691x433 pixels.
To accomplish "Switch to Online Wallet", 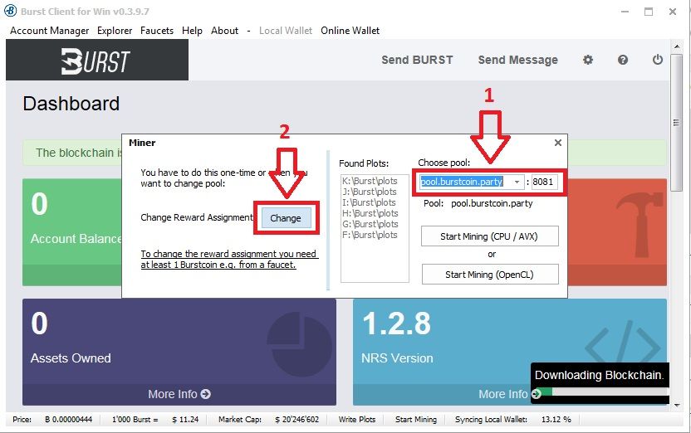I will [x=350, y=31].
